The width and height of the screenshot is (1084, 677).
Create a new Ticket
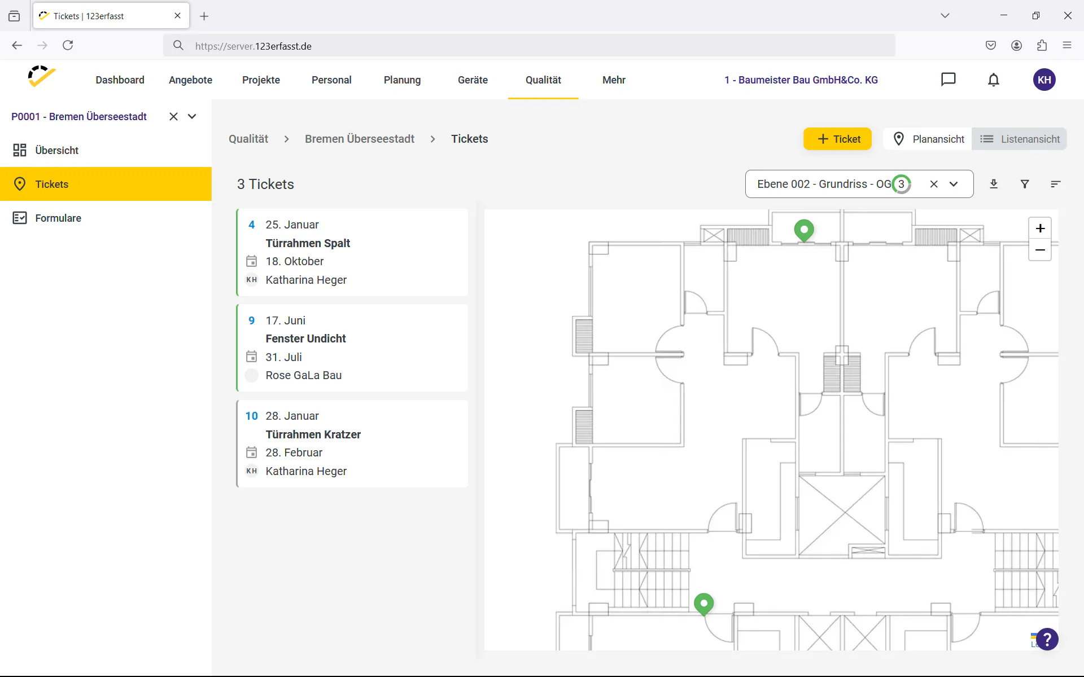[x=837, y=139]
